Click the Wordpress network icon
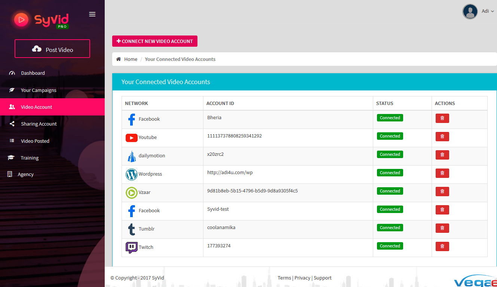Viewport: 497px width, 287px height. (131, 174)
